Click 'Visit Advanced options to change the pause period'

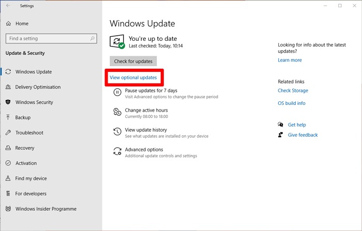pyautogui.click(x=172, y=97)
